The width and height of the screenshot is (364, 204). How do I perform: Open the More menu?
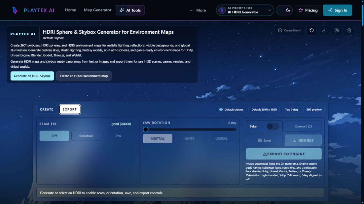click(x=198, y=10)
